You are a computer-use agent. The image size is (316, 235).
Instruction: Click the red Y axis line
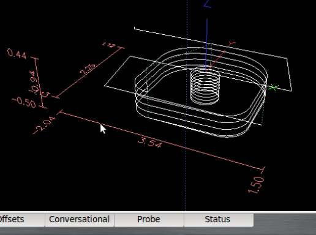[x=216, y=61]
